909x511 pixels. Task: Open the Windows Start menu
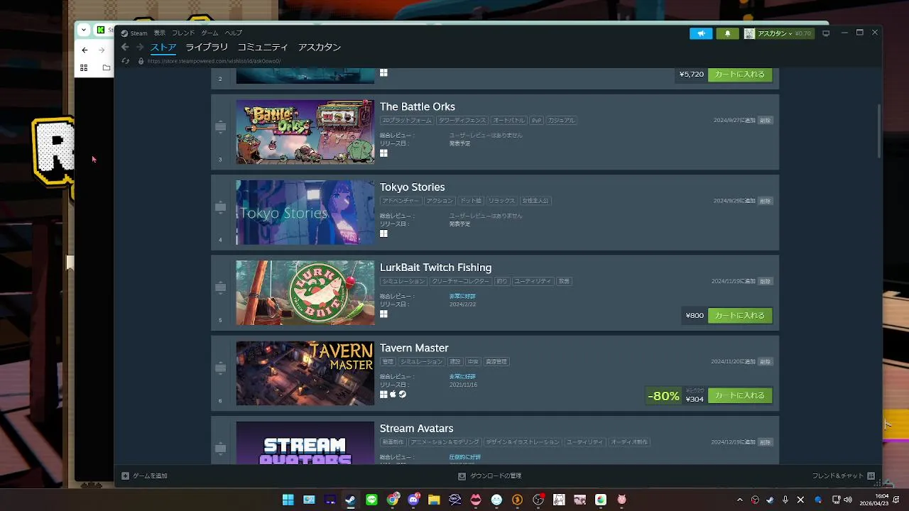point(288,500)
